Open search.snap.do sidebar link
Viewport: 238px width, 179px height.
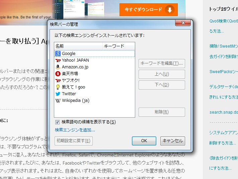224,112
